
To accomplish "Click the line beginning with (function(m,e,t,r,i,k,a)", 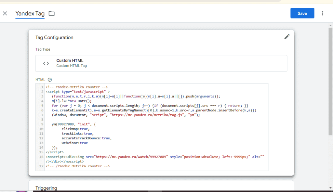I will pyautogui.click(x=136, y=96).
